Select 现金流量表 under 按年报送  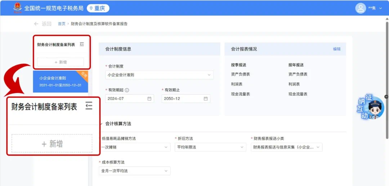(x=298, y=94)
